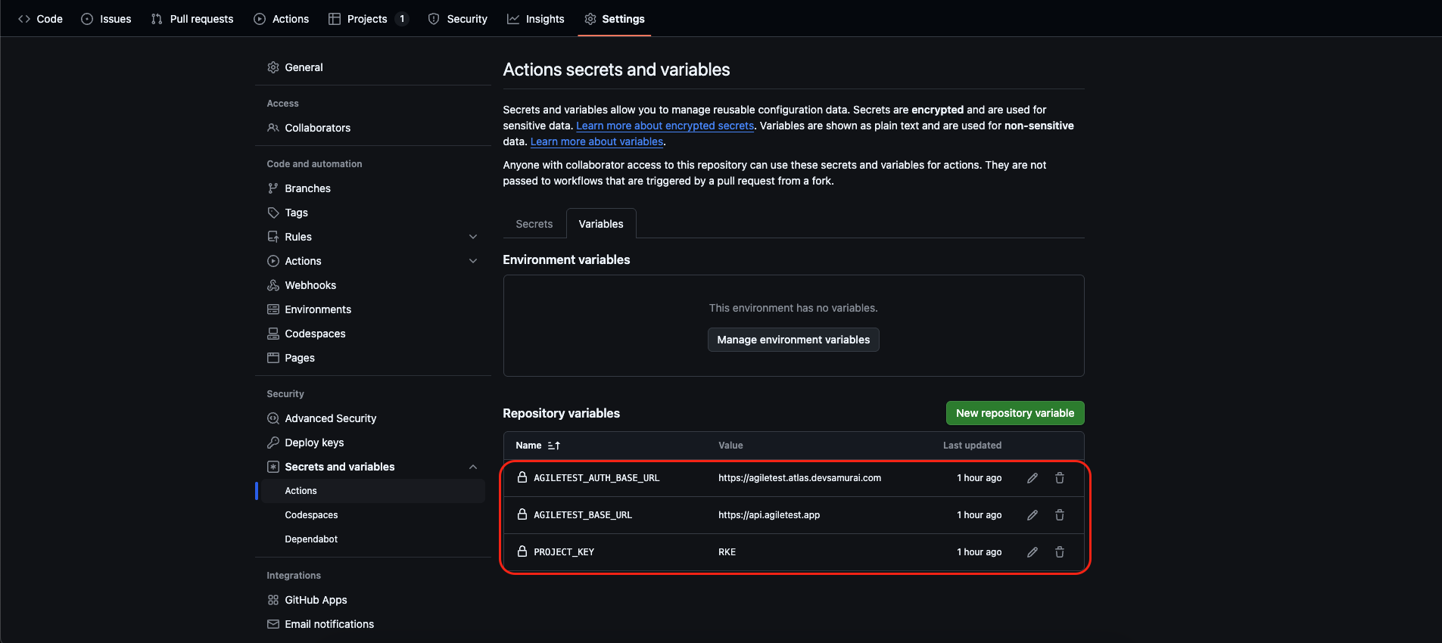Go to Branches settings

(x=372, y=188)
